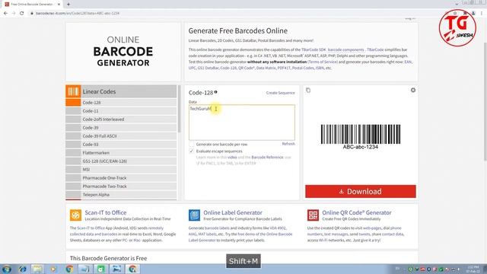Select Telepen Alpha barcode type
The height and width of the screenshot is (274, 487).
coord(121,195)
